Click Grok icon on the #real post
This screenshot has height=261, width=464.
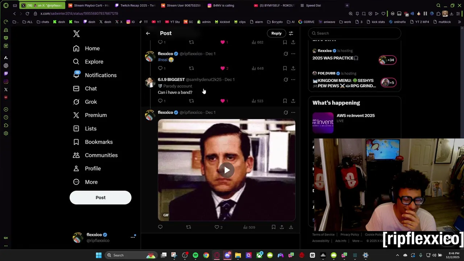286,54
